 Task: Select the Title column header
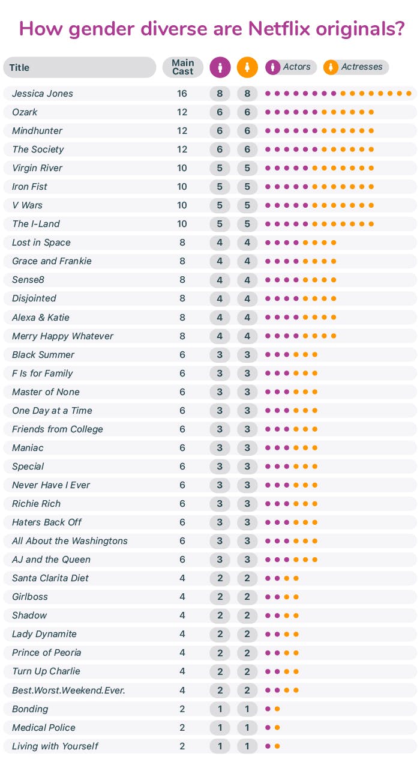point(20,68)
